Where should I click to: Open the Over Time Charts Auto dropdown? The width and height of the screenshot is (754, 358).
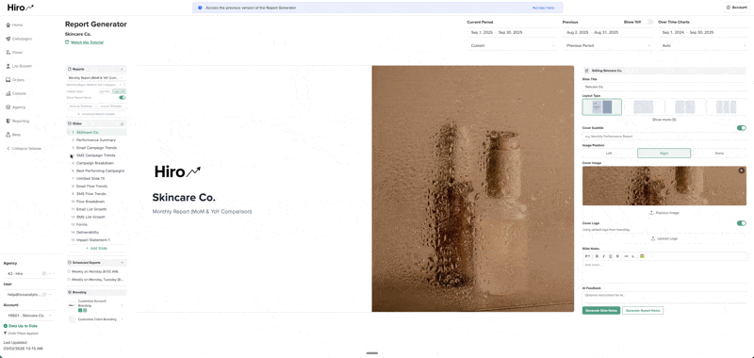(x=702, y=45)
